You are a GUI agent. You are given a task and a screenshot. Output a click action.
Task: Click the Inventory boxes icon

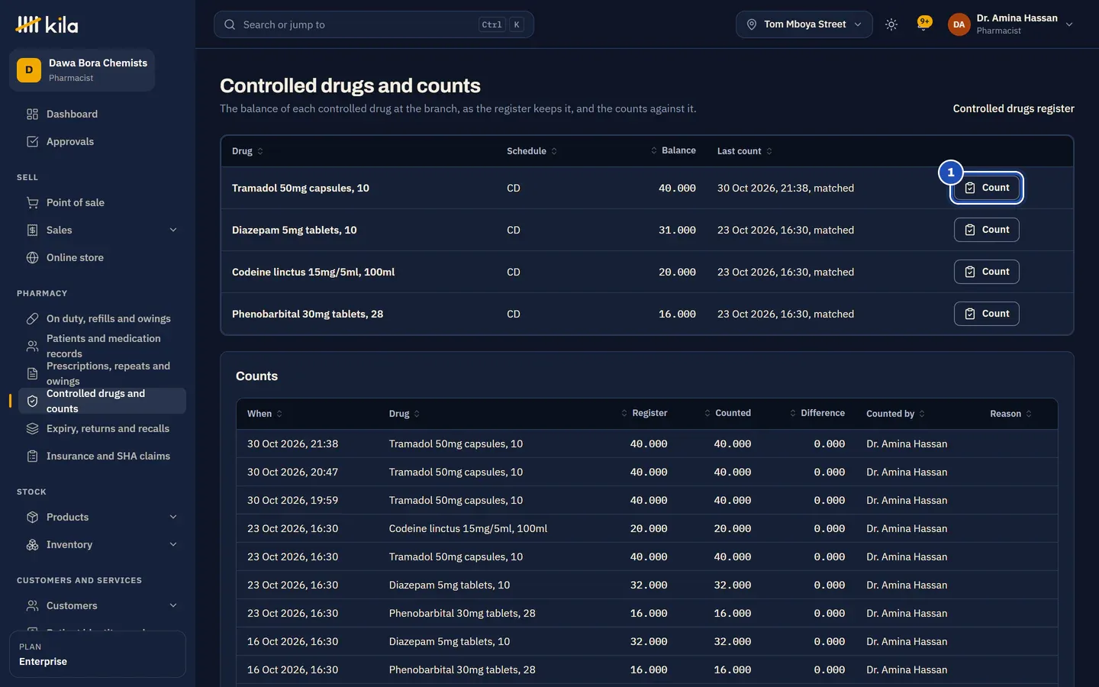click(32, 544)
